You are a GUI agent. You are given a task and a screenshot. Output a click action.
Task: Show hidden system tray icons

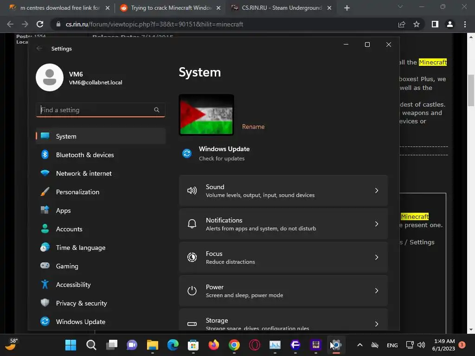click(x=360, y=345)
